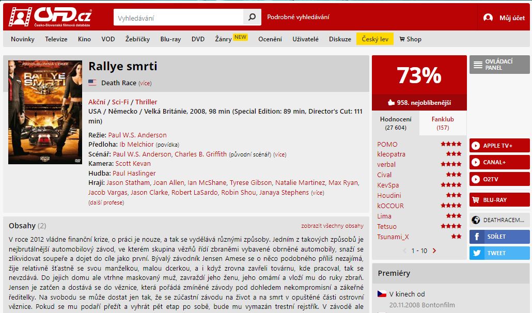The image size is (532, 313).
Task: Click the Twitter bird icon
Action: 477,253
